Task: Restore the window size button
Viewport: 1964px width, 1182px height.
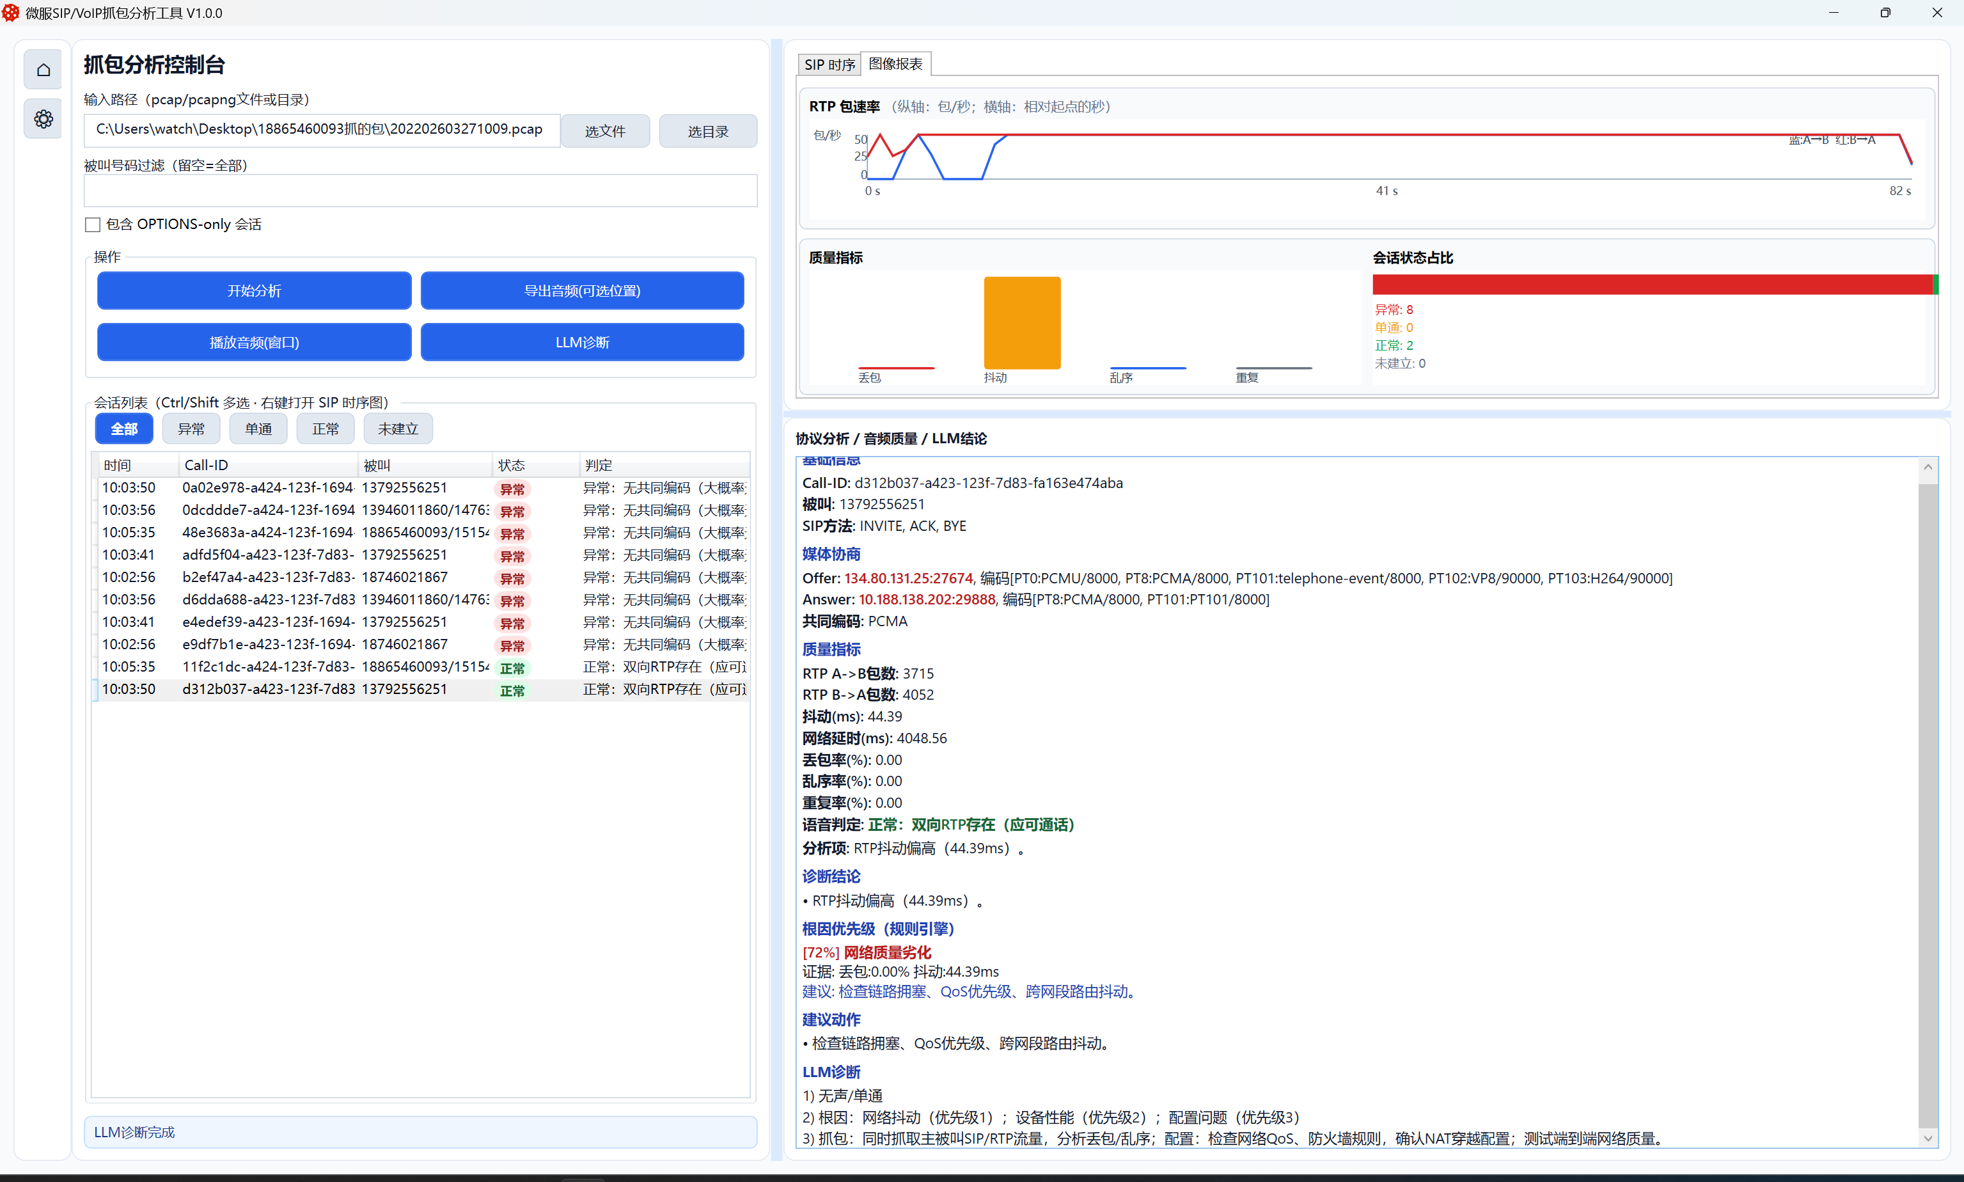Action: (x=1884, y=13)
